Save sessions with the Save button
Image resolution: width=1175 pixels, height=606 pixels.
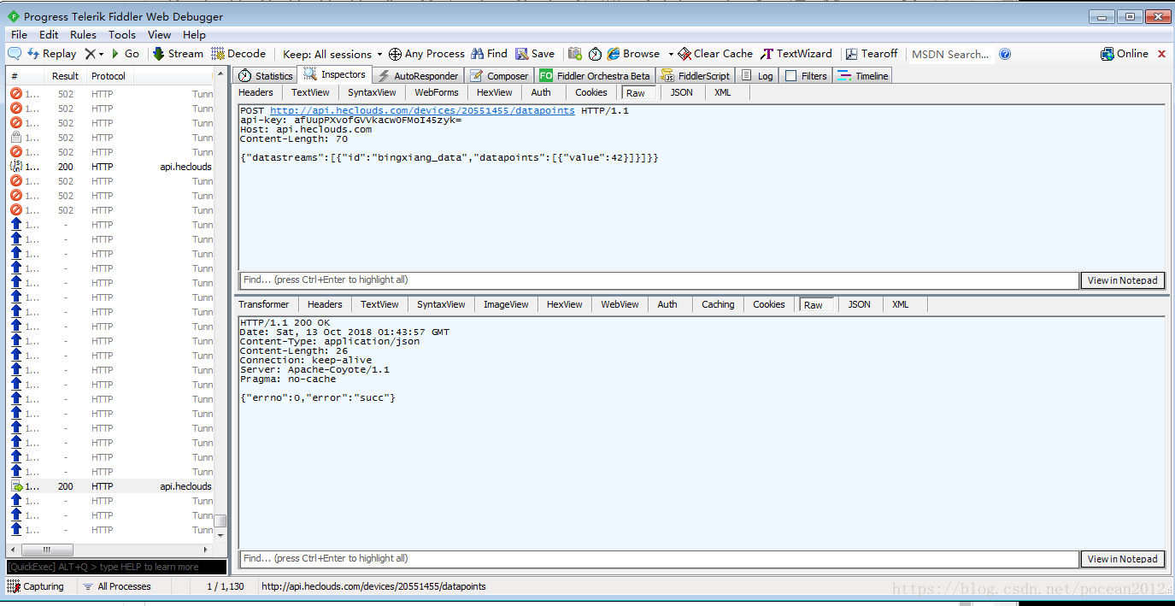tap(535, 54)
